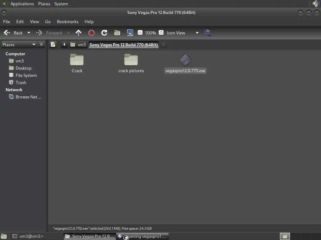Viewport: 321px width, 240px height.
Task: Open the View menu
Action: click(34, 22)
